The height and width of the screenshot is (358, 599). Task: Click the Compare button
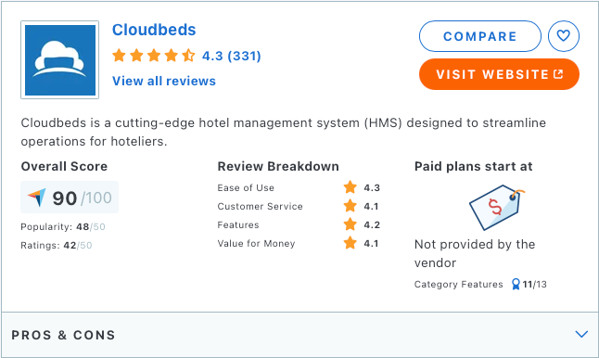pos(480,36)
